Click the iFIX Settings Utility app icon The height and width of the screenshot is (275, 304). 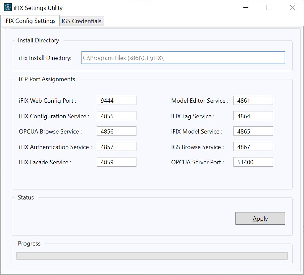tap(8, 8)
